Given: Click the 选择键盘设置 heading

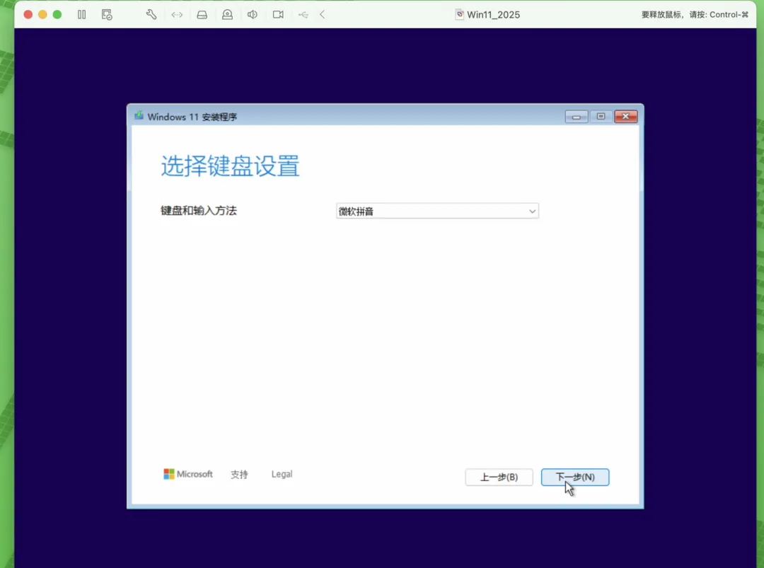Looking at the screenshot, I should point(230,166).
